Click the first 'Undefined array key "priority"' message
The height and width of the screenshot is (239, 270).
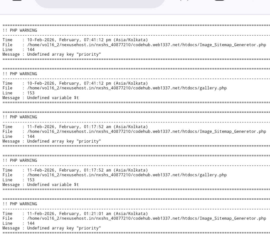(x=64, y=54)
